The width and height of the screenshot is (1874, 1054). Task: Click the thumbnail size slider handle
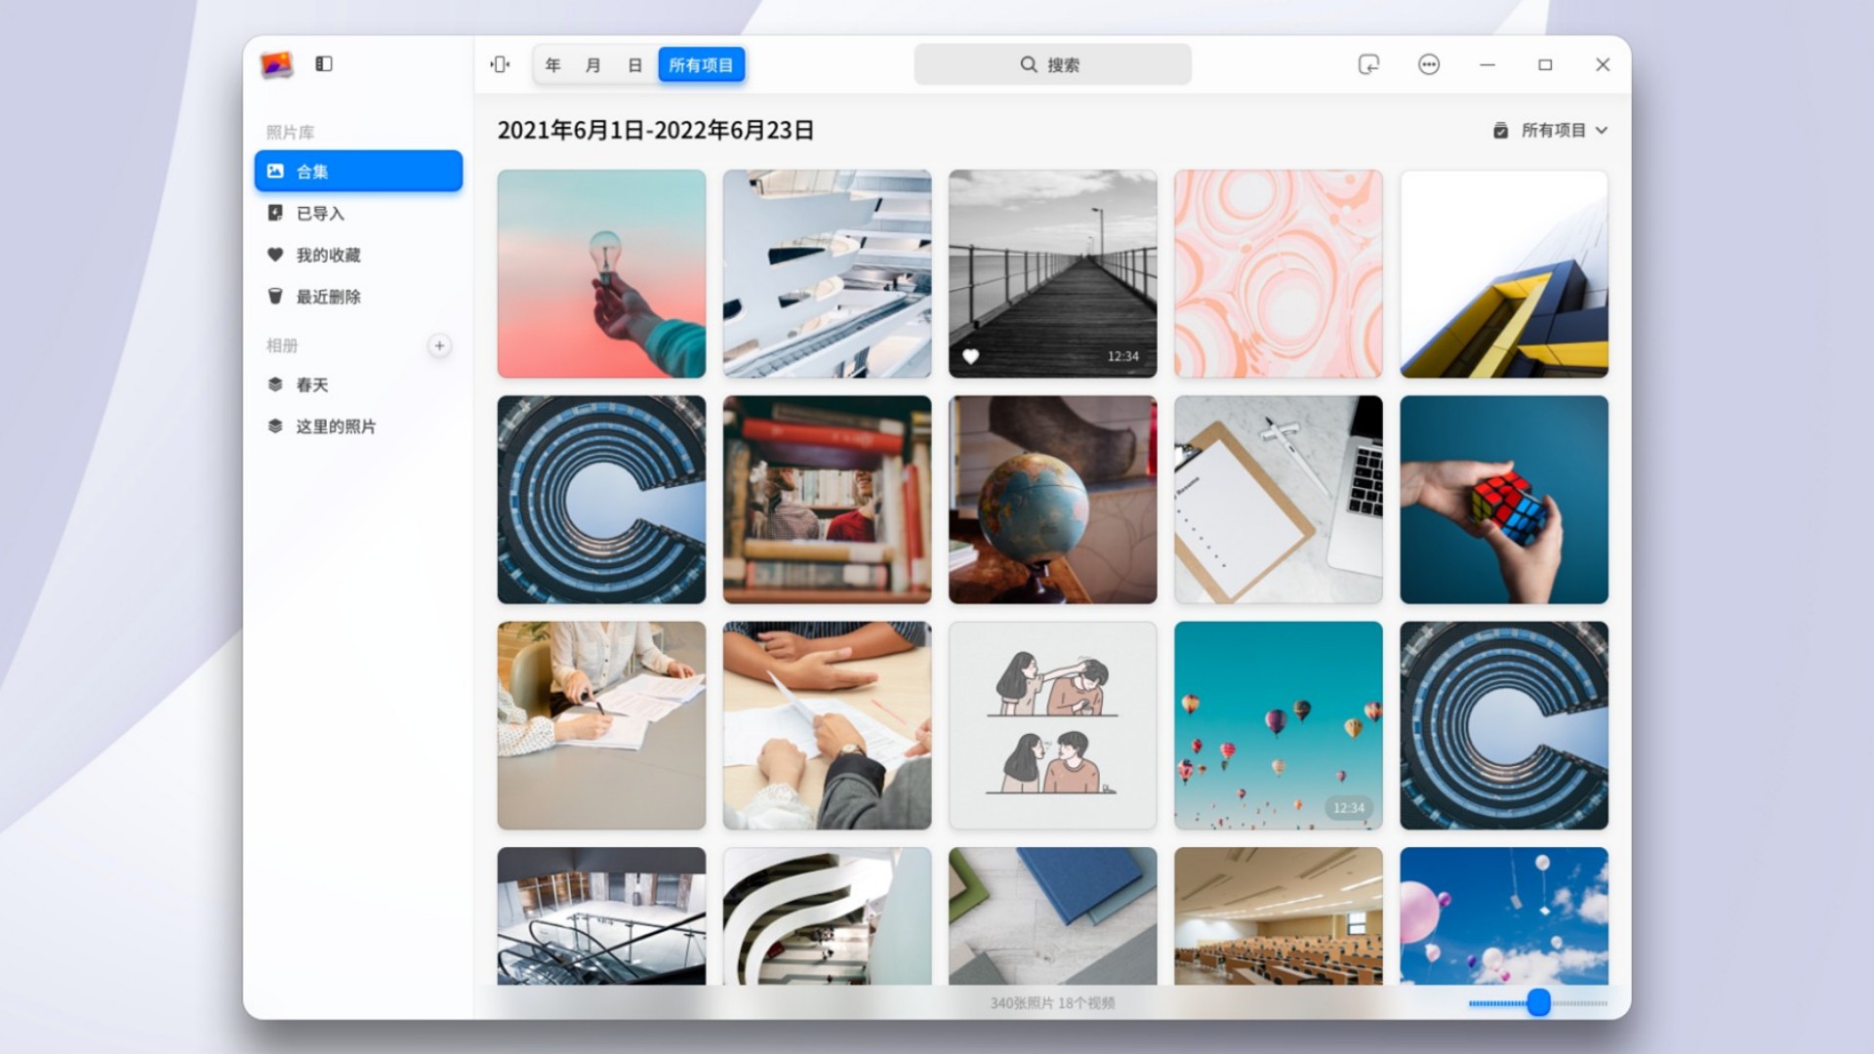tap(1538, 1002)
